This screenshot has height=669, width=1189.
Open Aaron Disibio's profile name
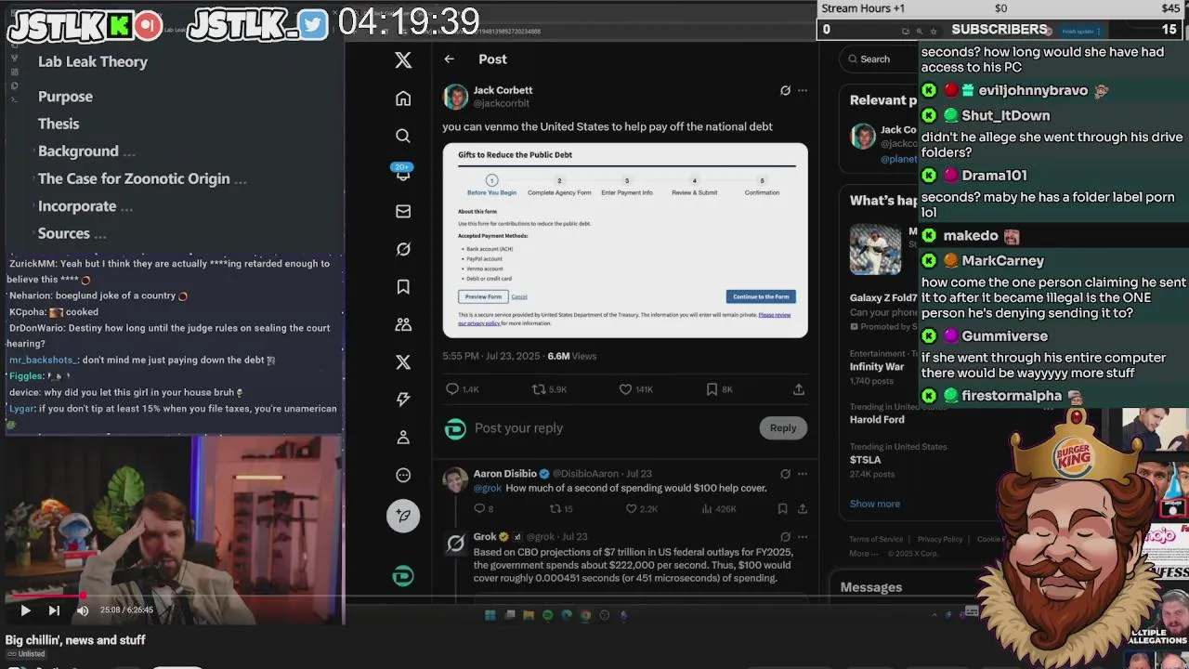pyautogui.click(x=504, y=474)
